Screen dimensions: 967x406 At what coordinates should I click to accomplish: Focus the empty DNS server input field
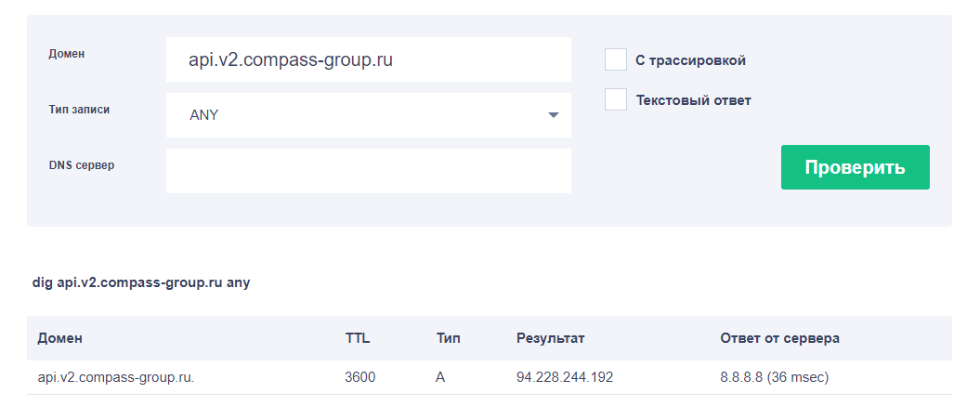pyautogui.click(x=368, y=171)
